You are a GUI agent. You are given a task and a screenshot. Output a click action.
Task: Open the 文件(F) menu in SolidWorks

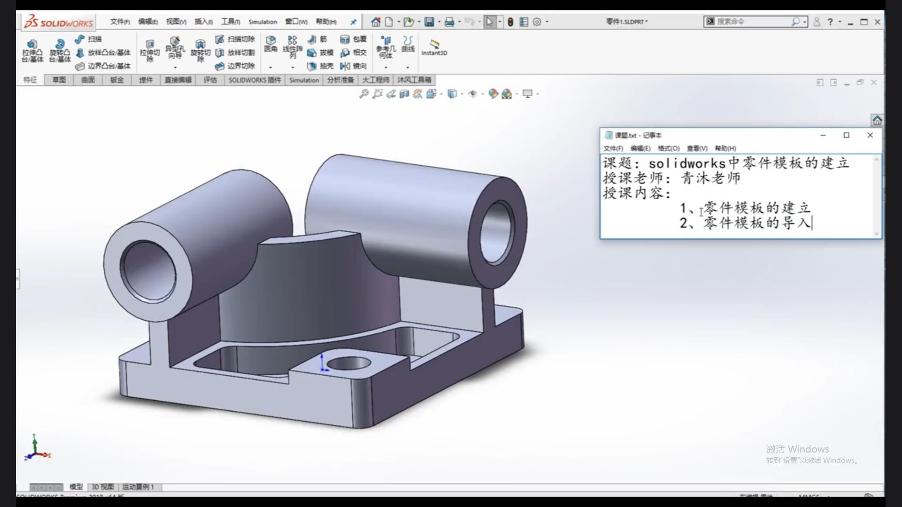(120, 22)
